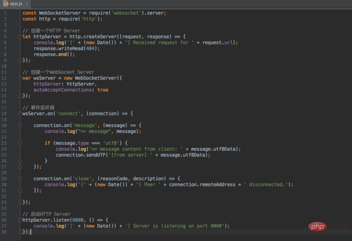Viewport: 352px width, 241px height.
Task: Collapse the httpServer.listen block at line 36
Action: pyautogui.click(x=20, y=220)
